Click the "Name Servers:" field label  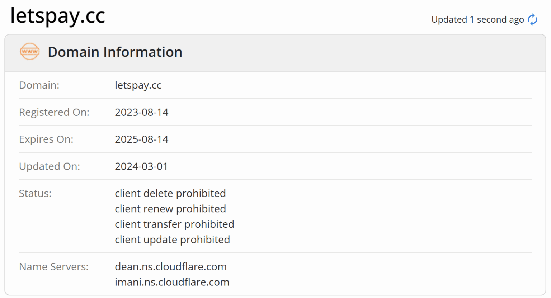pos(54,267)
